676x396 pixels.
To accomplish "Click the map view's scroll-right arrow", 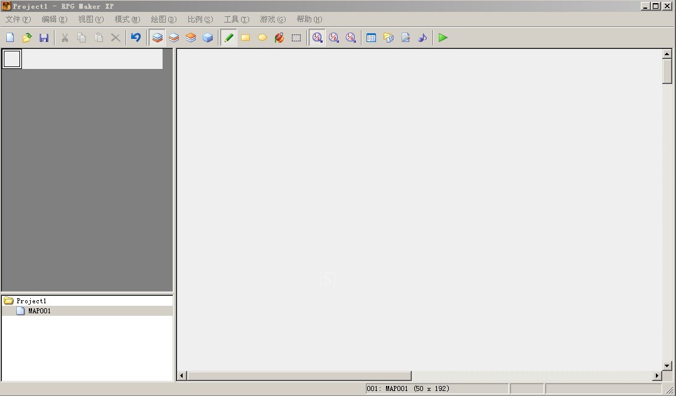I will [657, 376].
